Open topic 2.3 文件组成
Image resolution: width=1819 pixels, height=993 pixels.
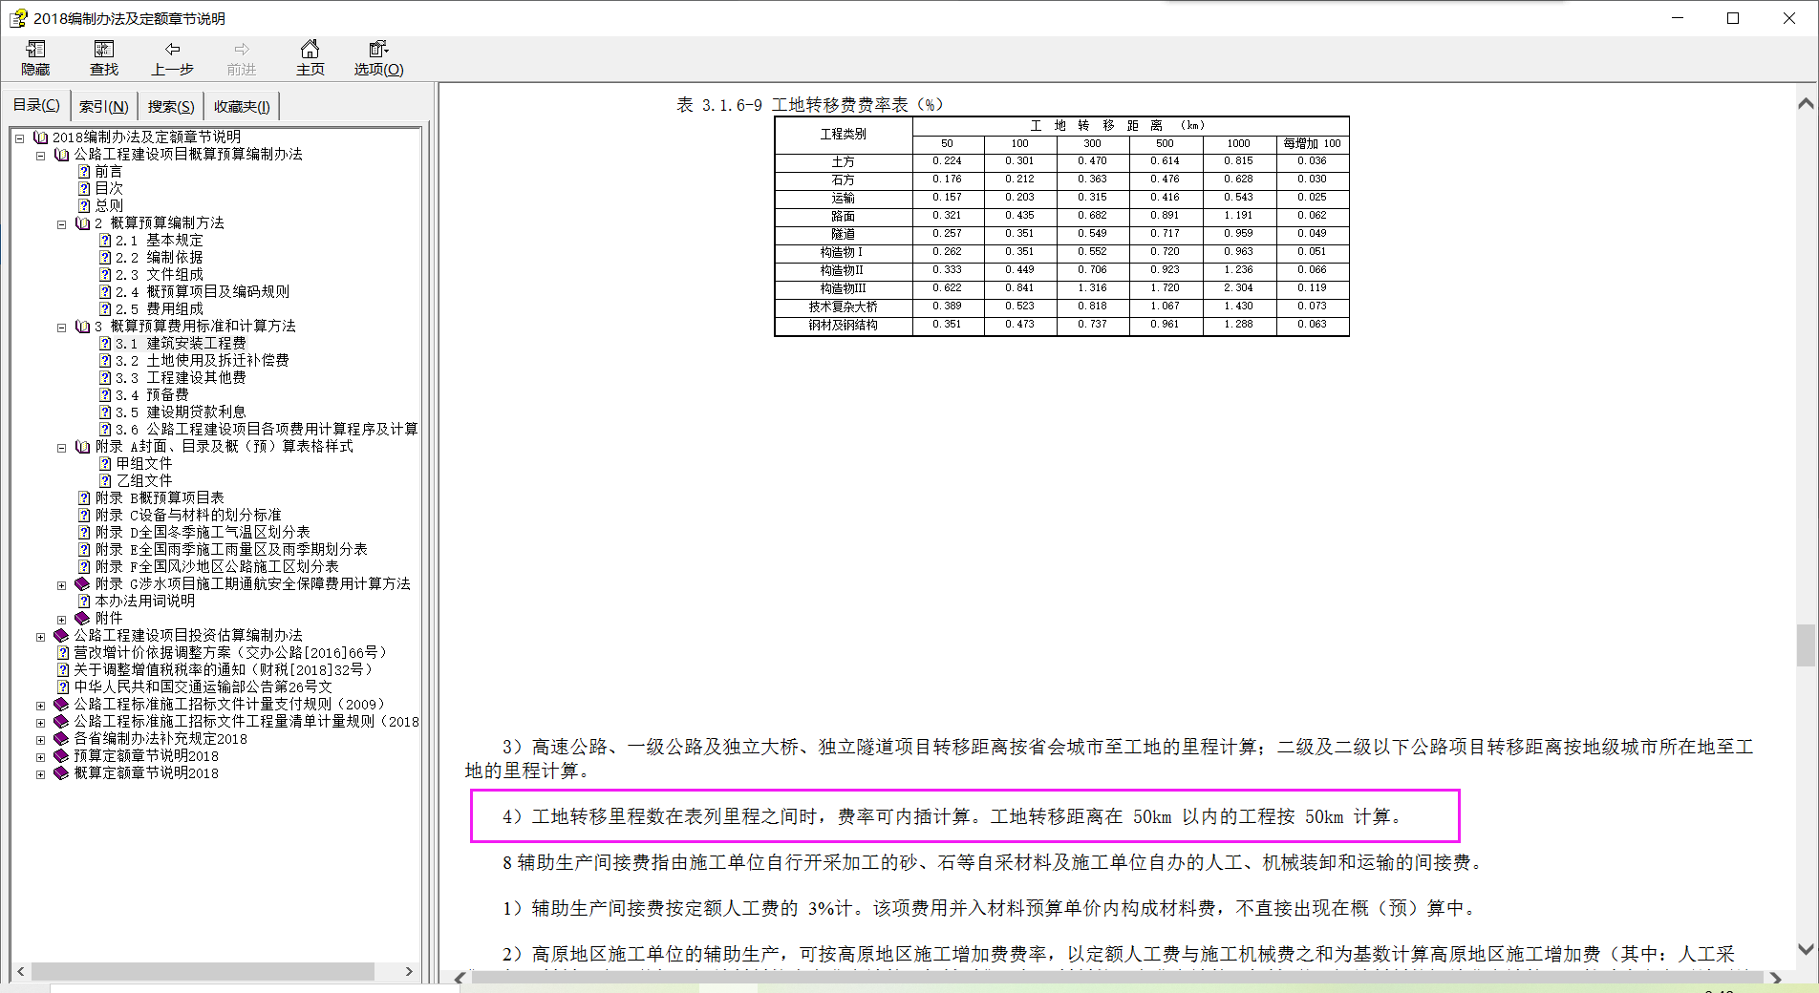(x=160, y=275)
